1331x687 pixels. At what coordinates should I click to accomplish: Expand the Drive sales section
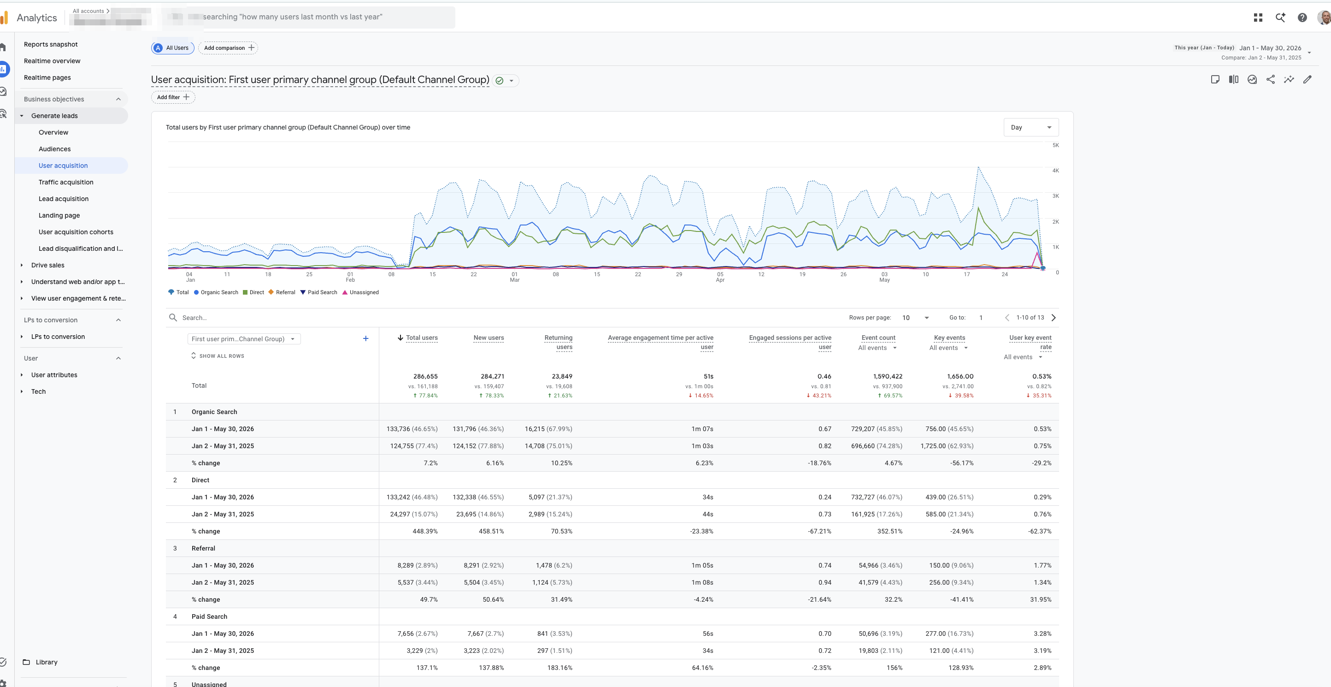click(x=47, y=265)
